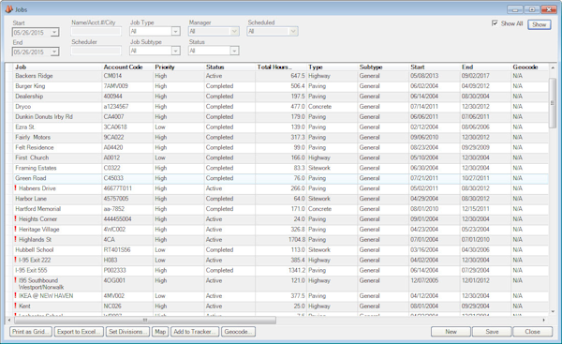Sort by the Subtype column header
562x344 pixels.
tap(383, 67)
